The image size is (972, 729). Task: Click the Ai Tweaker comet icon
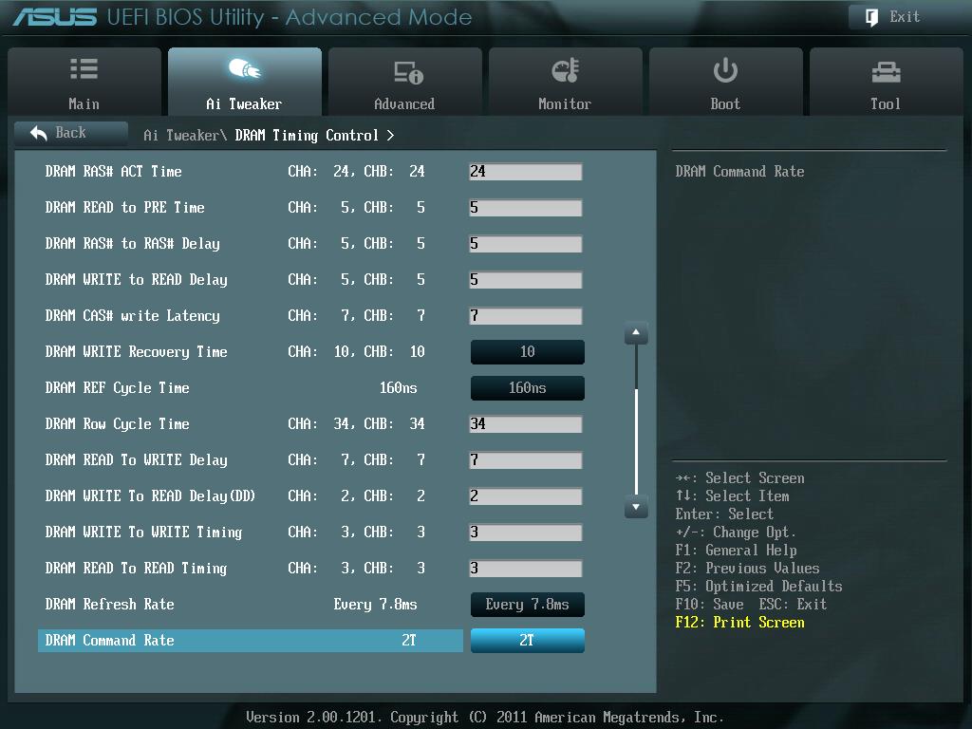pyautogui.click(x=244, y=68)
